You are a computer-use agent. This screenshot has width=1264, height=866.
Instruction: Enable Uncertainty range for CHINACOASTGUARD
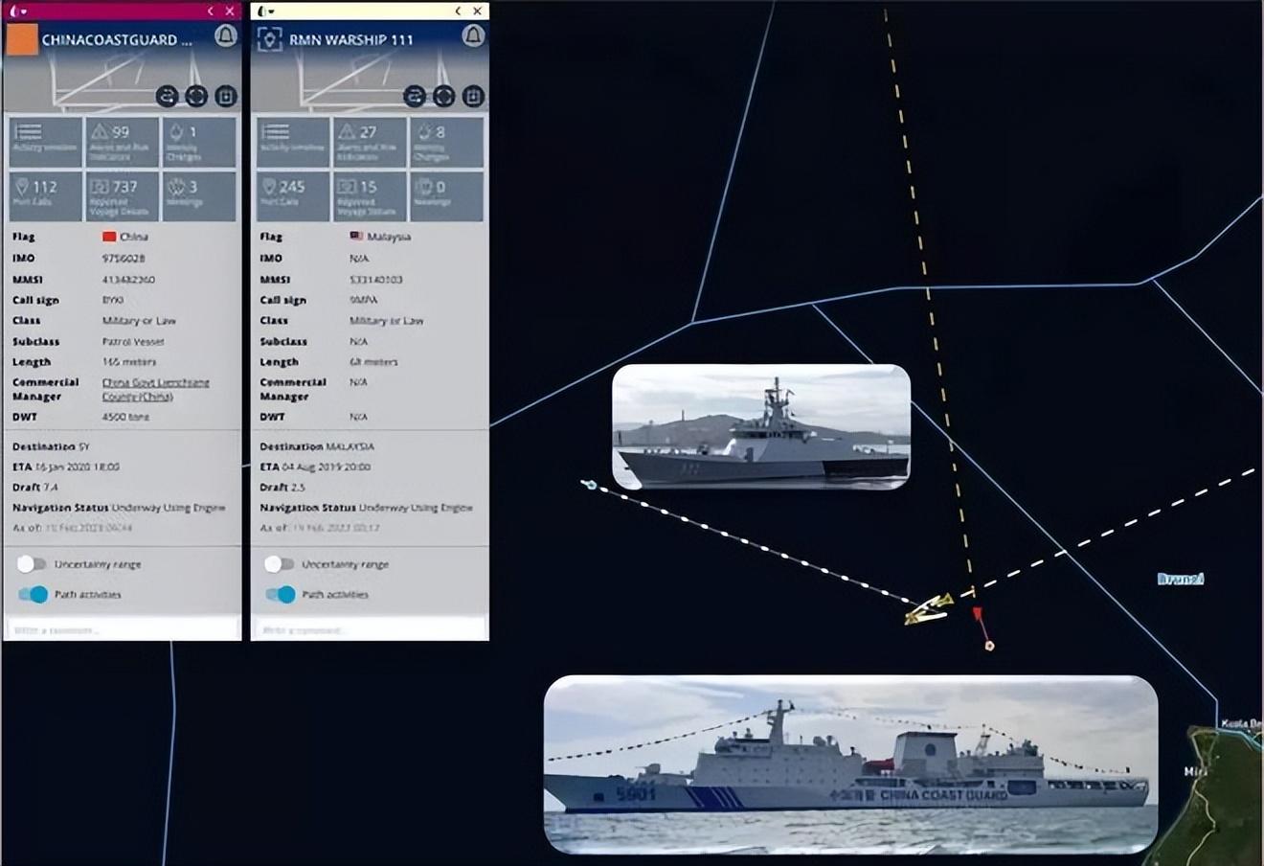coord(32,564)
